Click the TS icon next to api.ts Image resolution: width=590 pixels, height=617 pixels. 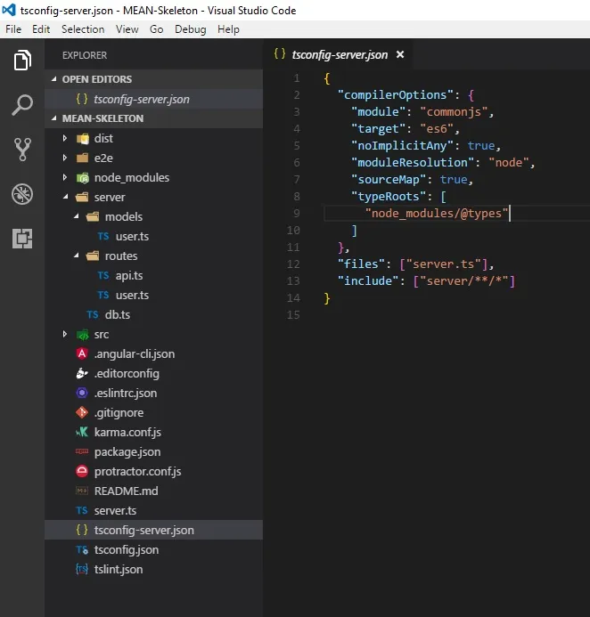(103, 275)
